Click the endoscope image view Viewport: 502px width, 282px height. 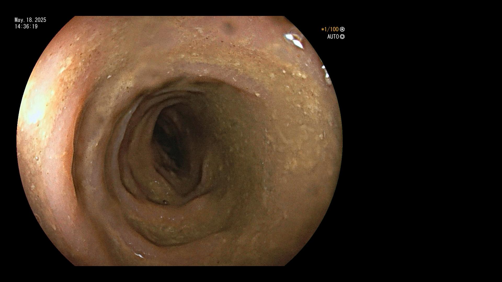(x=180, y=141)
